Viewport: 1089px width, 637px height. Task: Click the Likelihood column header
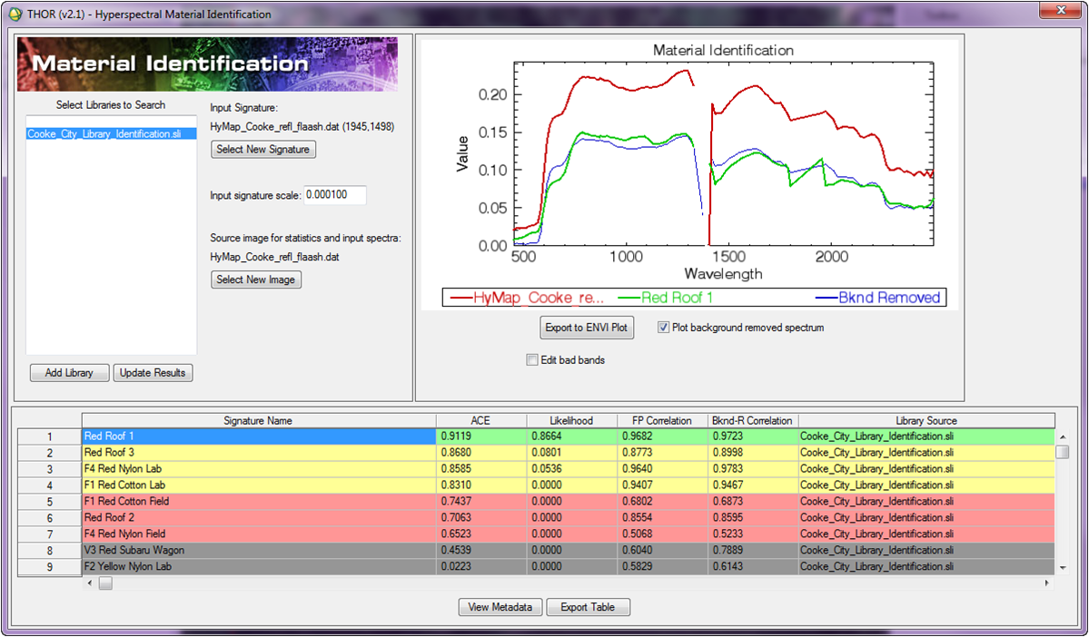tap(571, 421)
